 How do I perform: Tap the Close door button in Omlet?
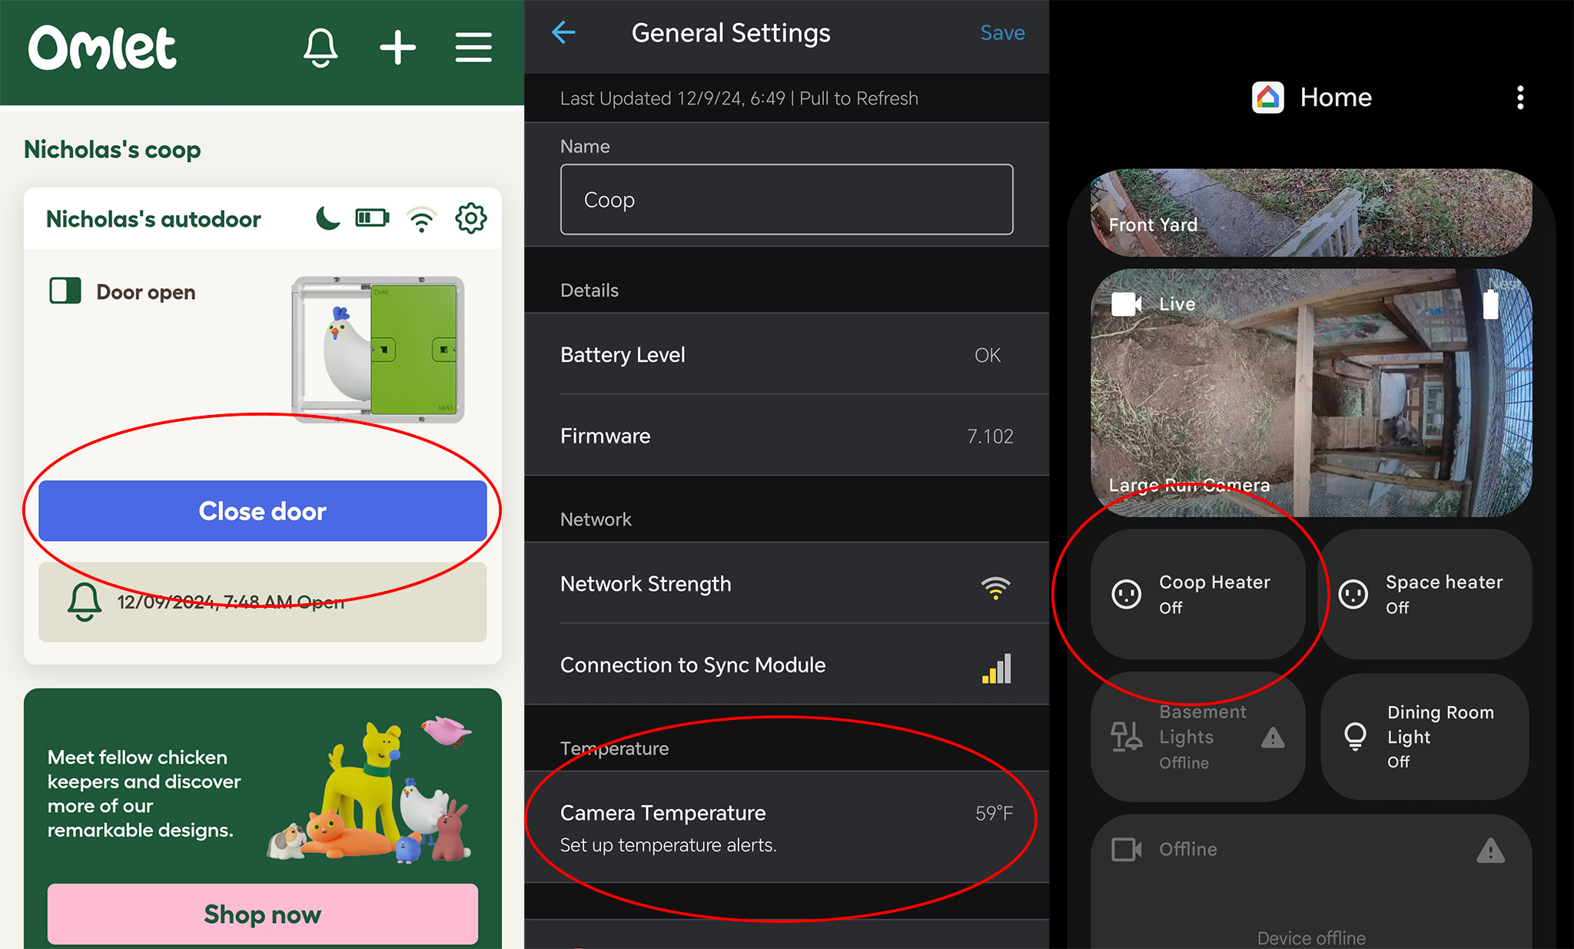pyautogui.click(x=263, y=510)
